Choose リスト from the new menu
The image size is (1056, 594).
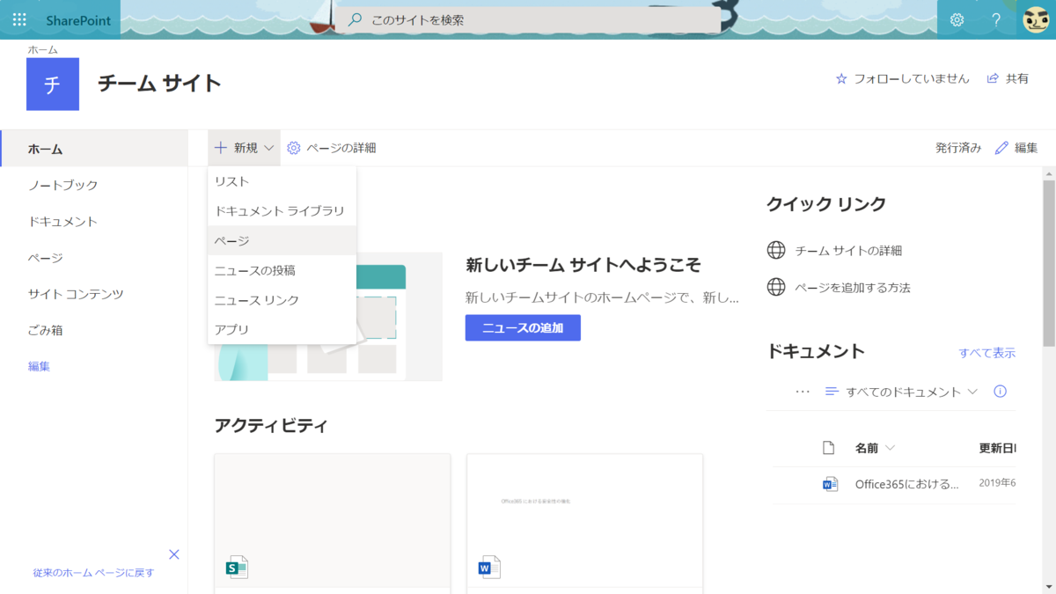click(x=282, y=181)
